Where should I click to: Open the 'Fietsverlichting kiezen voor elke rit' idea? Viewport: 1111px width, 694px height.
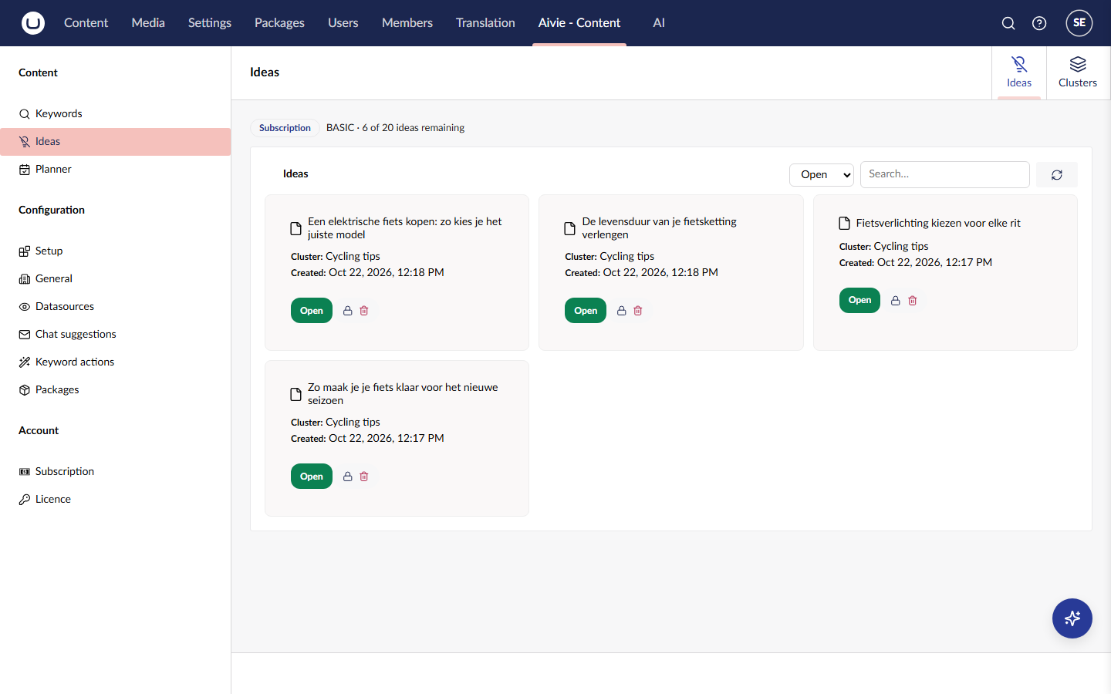(859, 301)
